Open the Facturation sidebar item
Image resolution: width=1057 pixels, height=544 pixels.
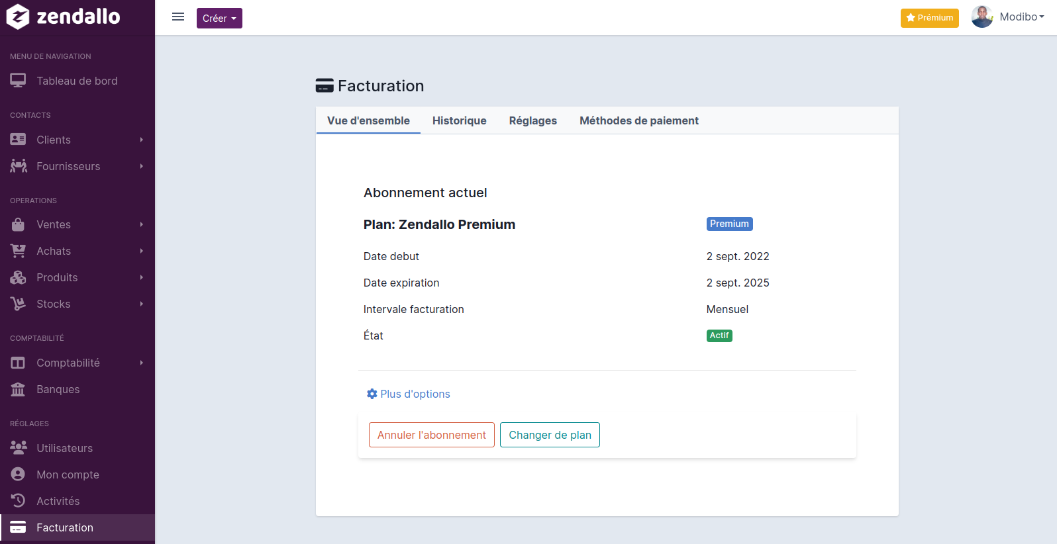click(77, 527)
